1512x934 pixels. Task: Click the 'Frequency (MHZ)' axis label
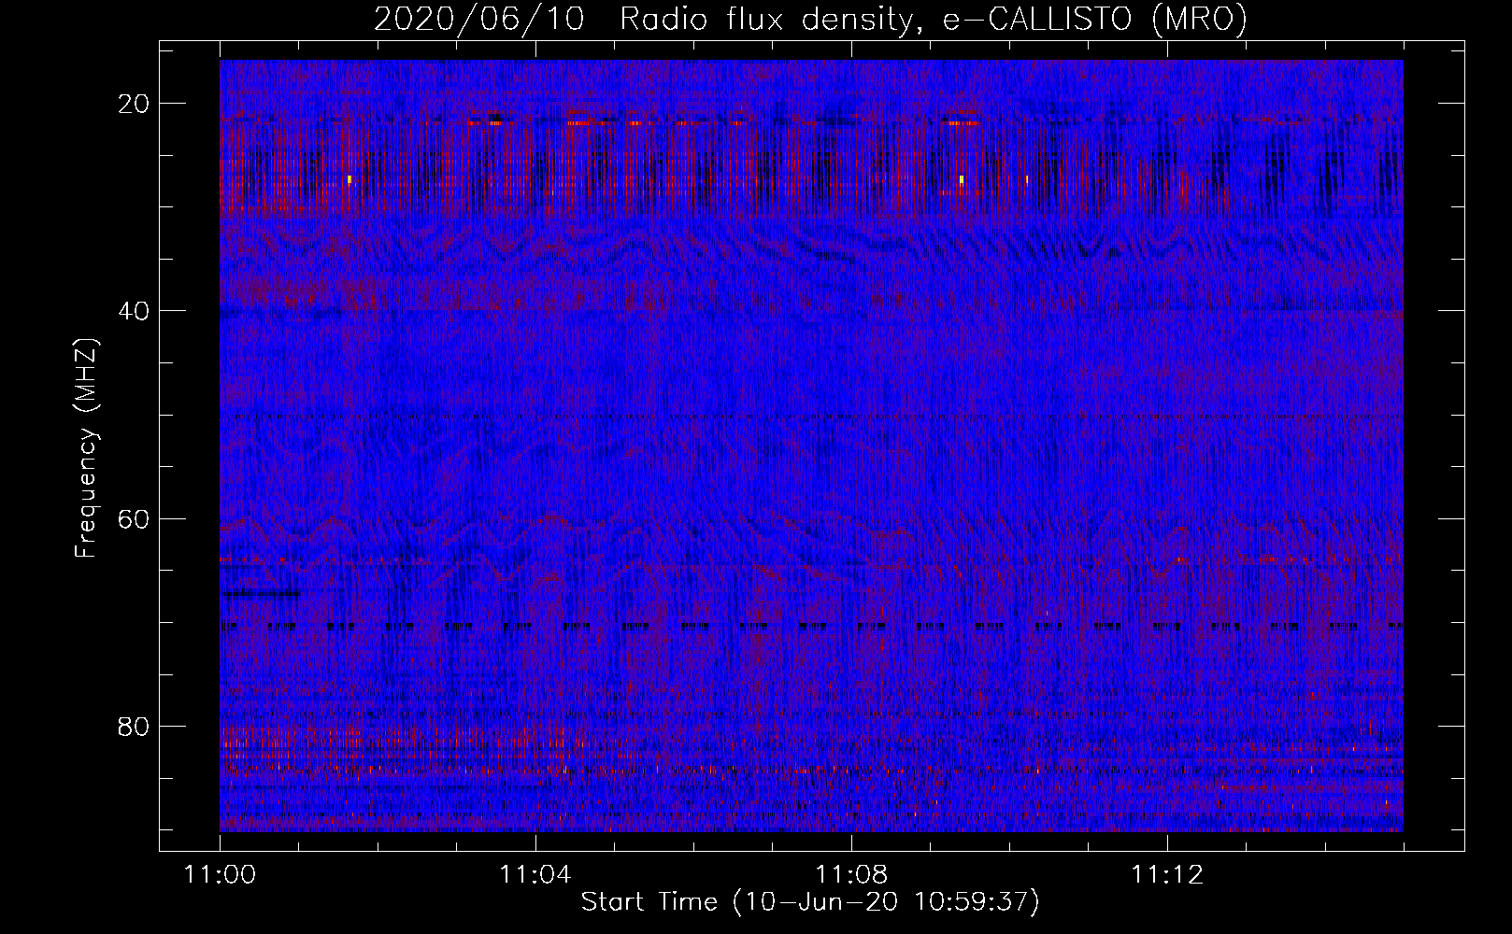pyautogui.click(x=86, y=448)
